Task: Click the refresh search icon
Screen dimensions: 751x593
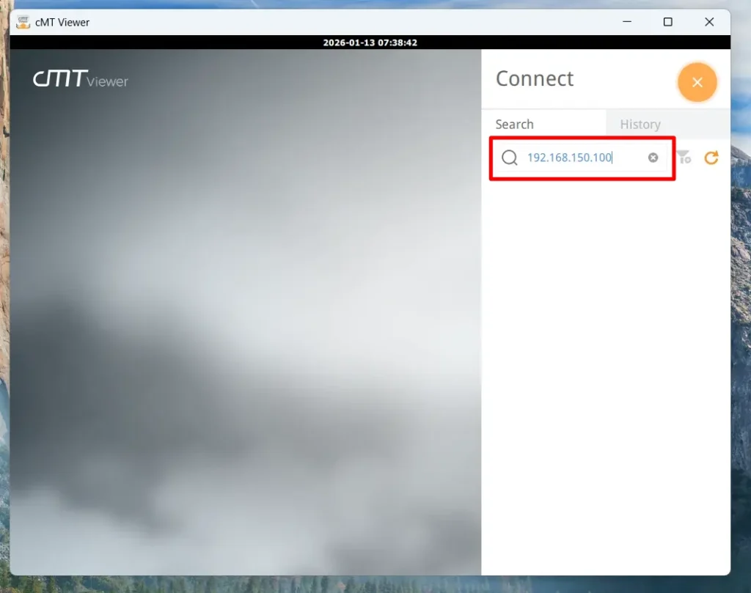Action: [711, 158]
